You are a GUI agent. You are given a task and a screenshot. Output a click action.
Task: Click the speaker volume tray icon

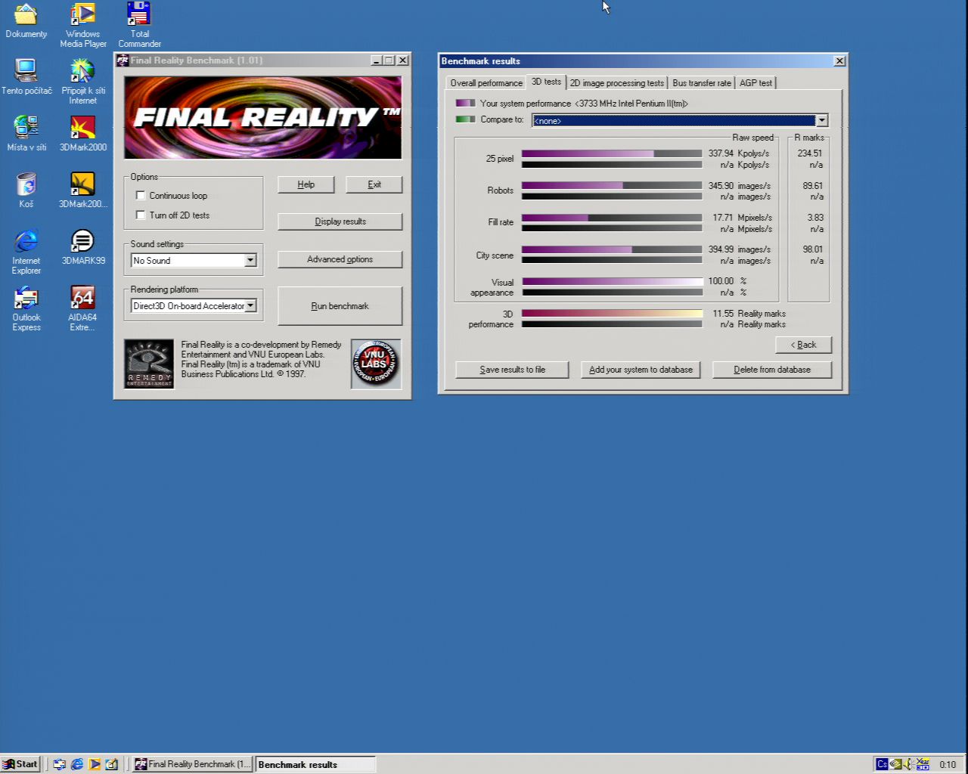(x=908, y=764)
